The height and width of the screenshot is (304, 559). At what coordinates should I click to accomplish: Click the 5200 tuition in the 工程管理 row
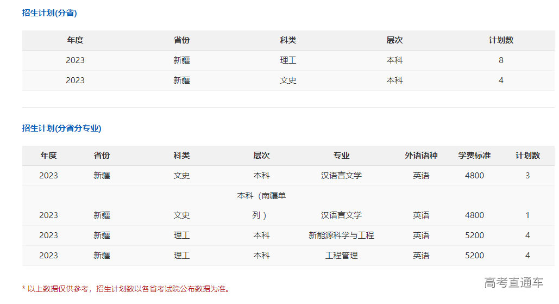pos(474,256)
